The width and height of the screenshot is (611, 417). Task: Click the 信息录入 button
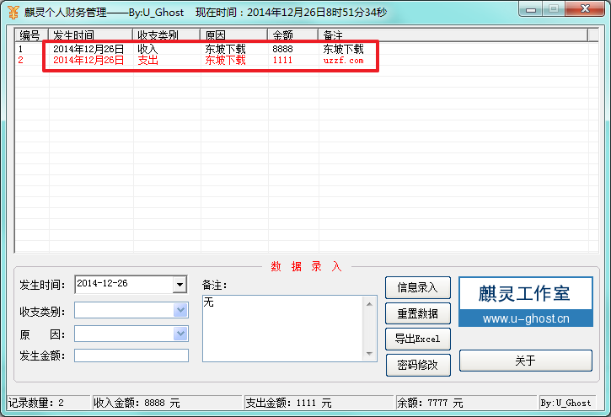pos(418,288)
